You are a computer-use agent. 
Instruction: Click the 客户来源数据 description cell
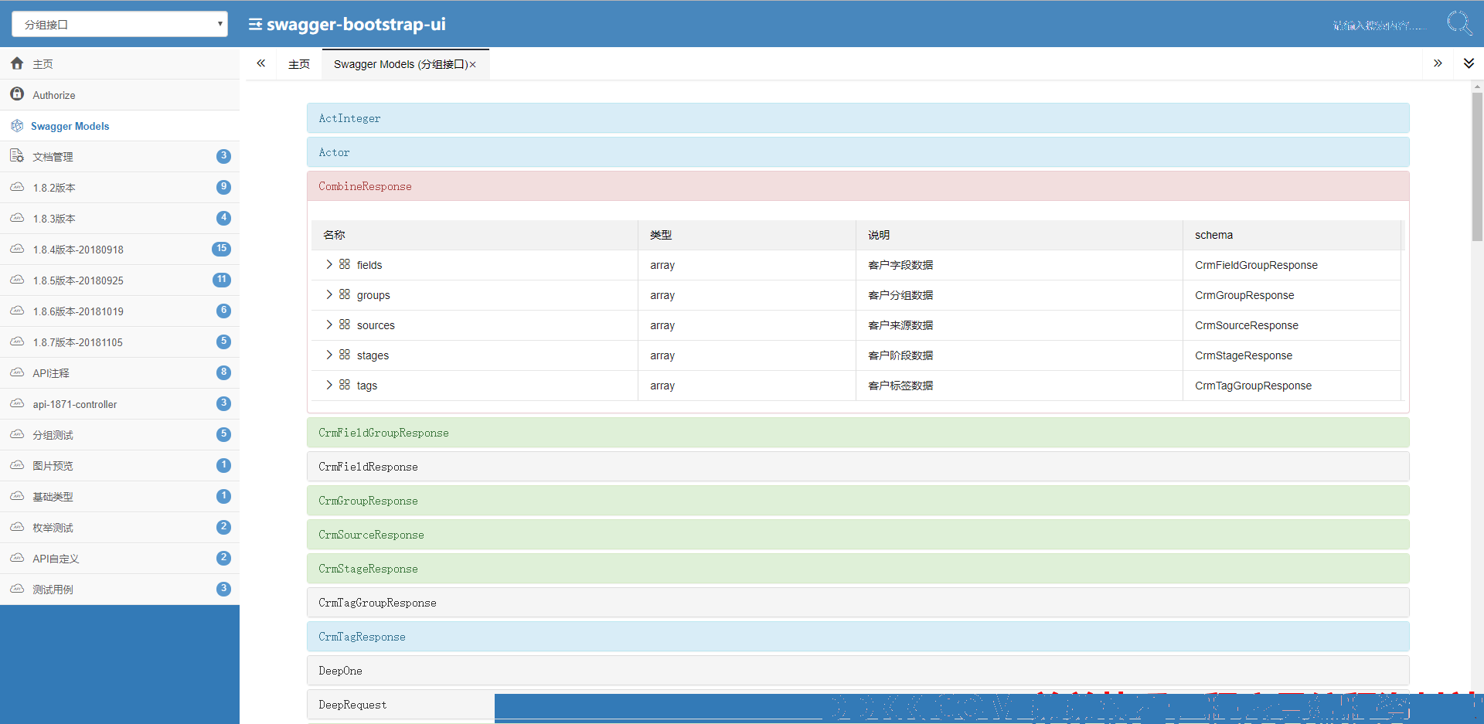[x=1019, y=325]
